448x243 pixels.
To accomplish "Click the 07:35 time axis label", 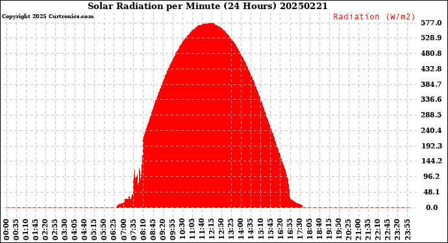I will click(x=134, y=230).
